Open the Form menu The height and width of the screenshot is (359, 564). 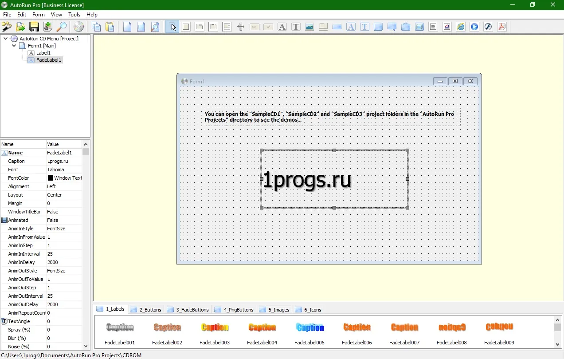pos(39,15)
